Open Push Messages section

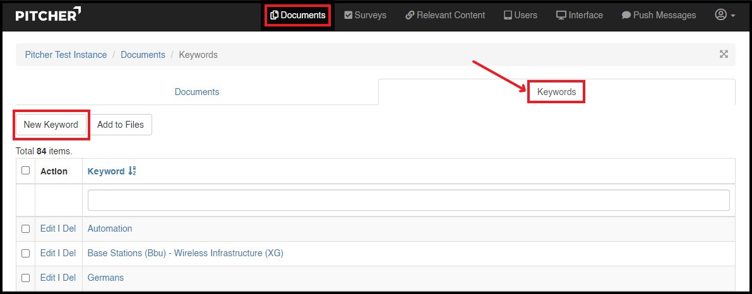(659, 15)
